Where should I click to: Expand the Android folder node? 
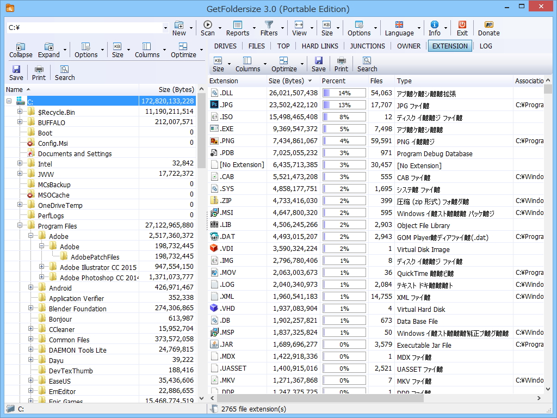(x=30, y=287)
